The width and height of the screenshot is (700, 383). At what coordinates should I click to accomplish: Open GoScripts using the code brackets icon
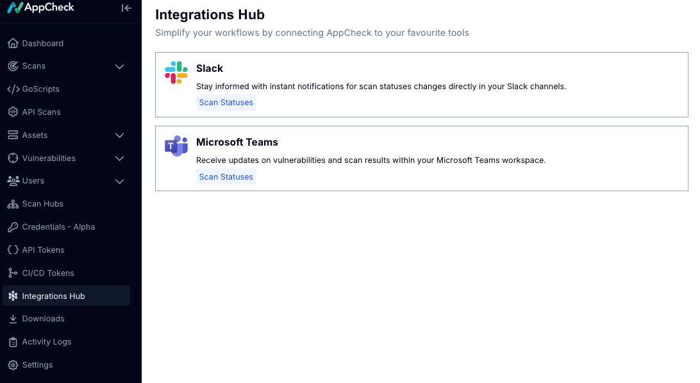coord(13,89)
